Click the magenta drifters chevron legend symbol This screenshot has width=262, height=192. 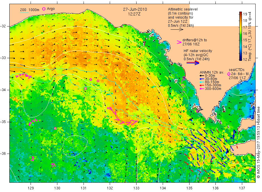pyautogui.click(x=179, y=42)
